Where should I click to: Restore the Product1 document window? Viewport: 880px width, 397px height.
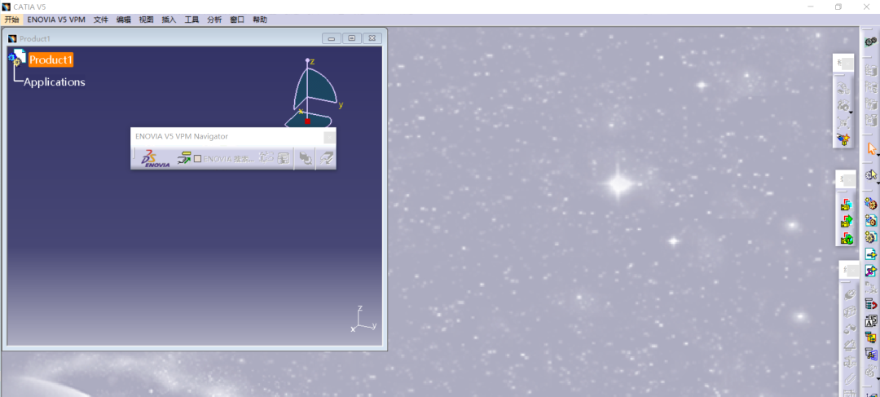tap(352, 38)
